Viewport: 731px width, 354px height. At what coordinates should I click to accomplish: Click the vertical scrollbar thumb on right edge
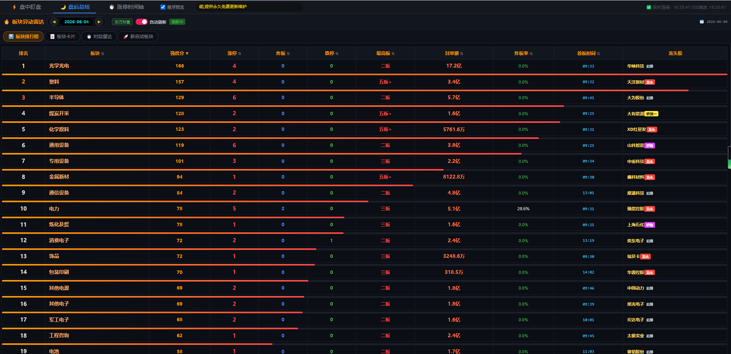(x=729, y=158)
